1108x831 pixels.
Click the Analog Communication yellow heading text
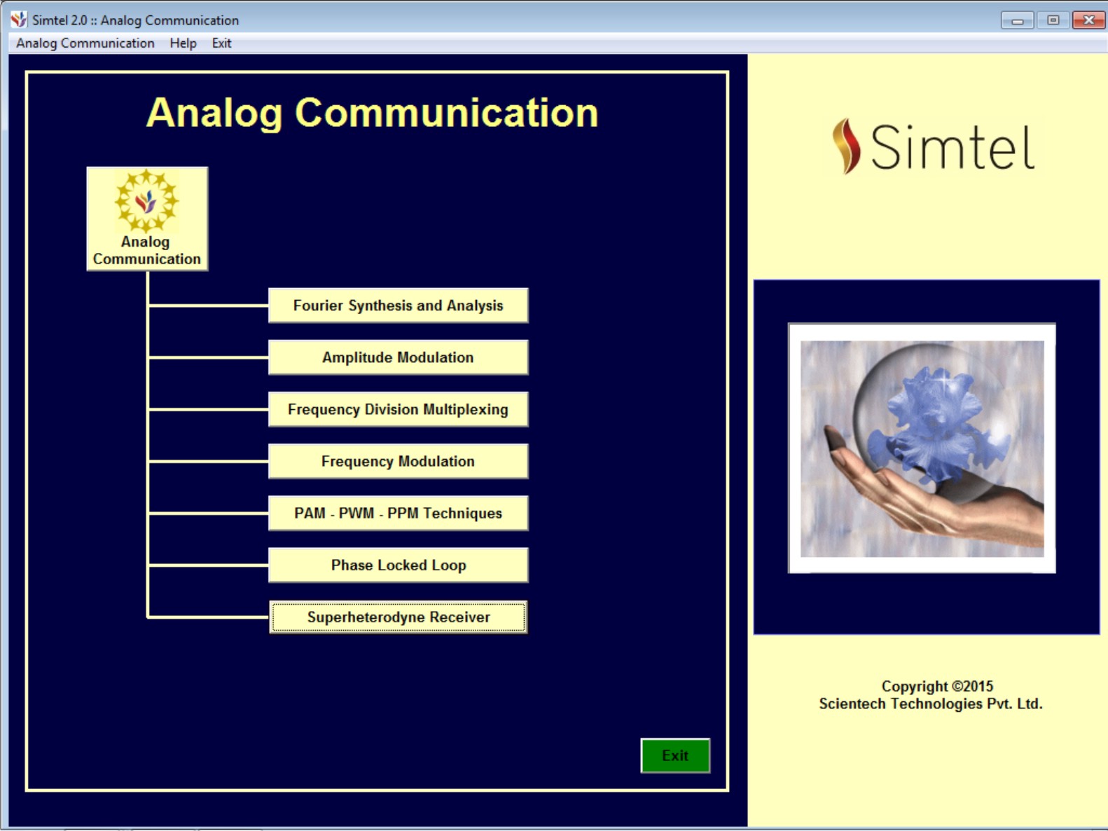372,112
